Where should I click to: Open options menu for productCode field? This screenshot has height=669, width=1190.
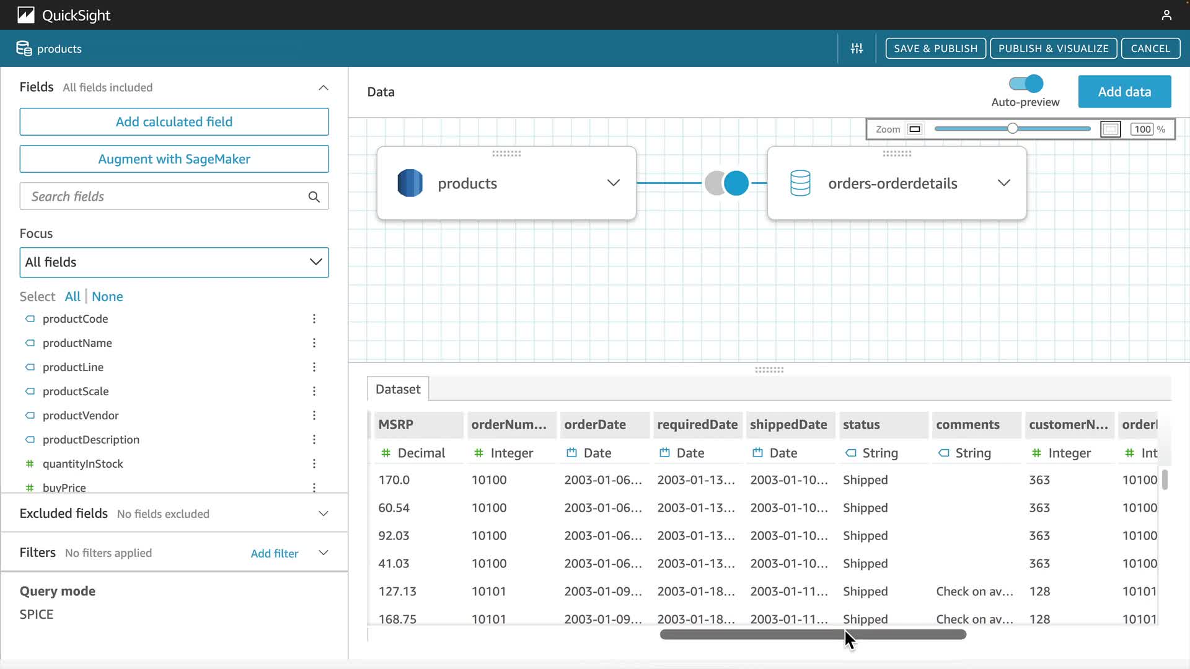click(x=314, y=319)
